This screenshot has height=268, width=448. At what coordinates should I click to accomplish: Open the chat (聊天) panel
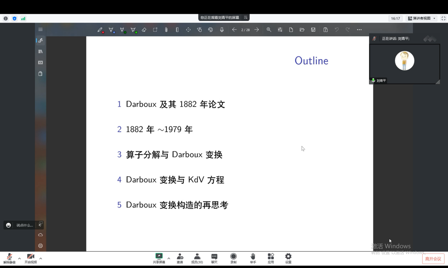(214, 258)
